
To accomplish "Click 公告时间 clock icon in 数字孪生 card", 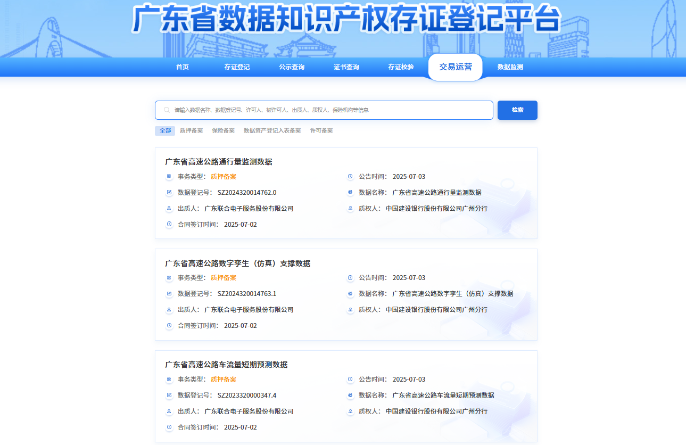I will pyautogui.click(x=350, y=277).
